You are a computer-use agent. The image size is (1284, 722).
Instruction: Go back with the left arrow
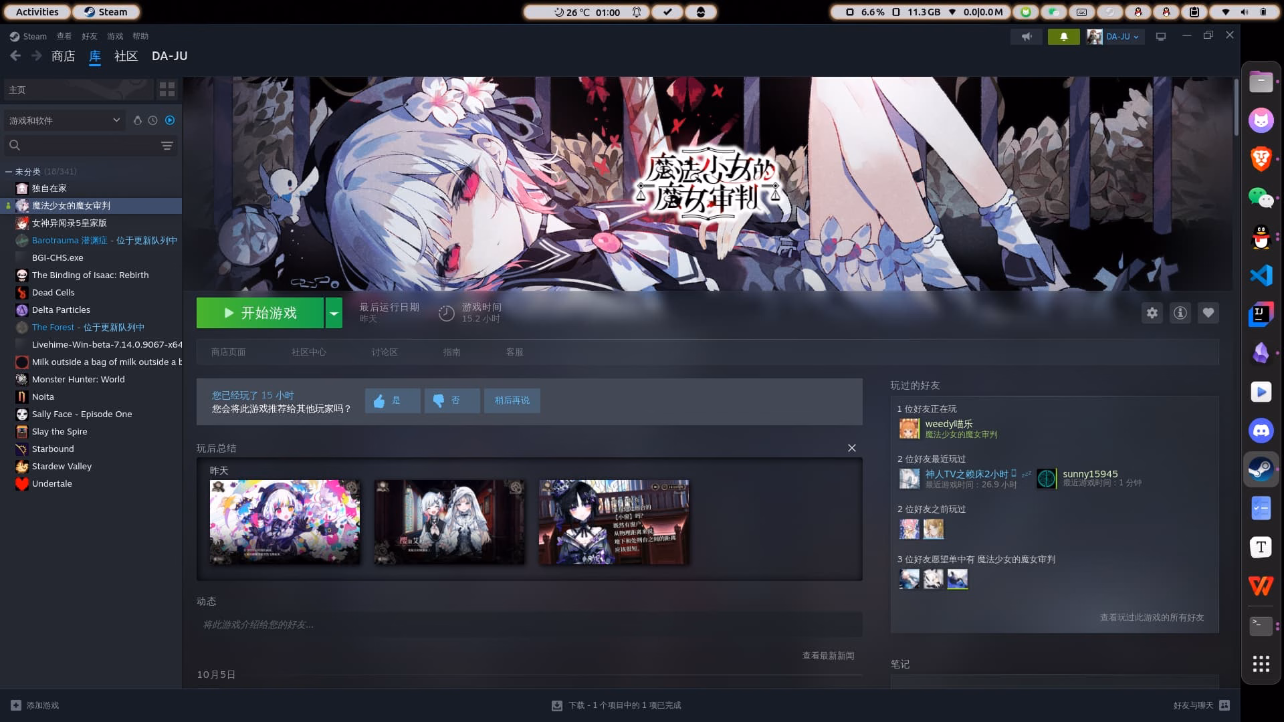point(15,55)
